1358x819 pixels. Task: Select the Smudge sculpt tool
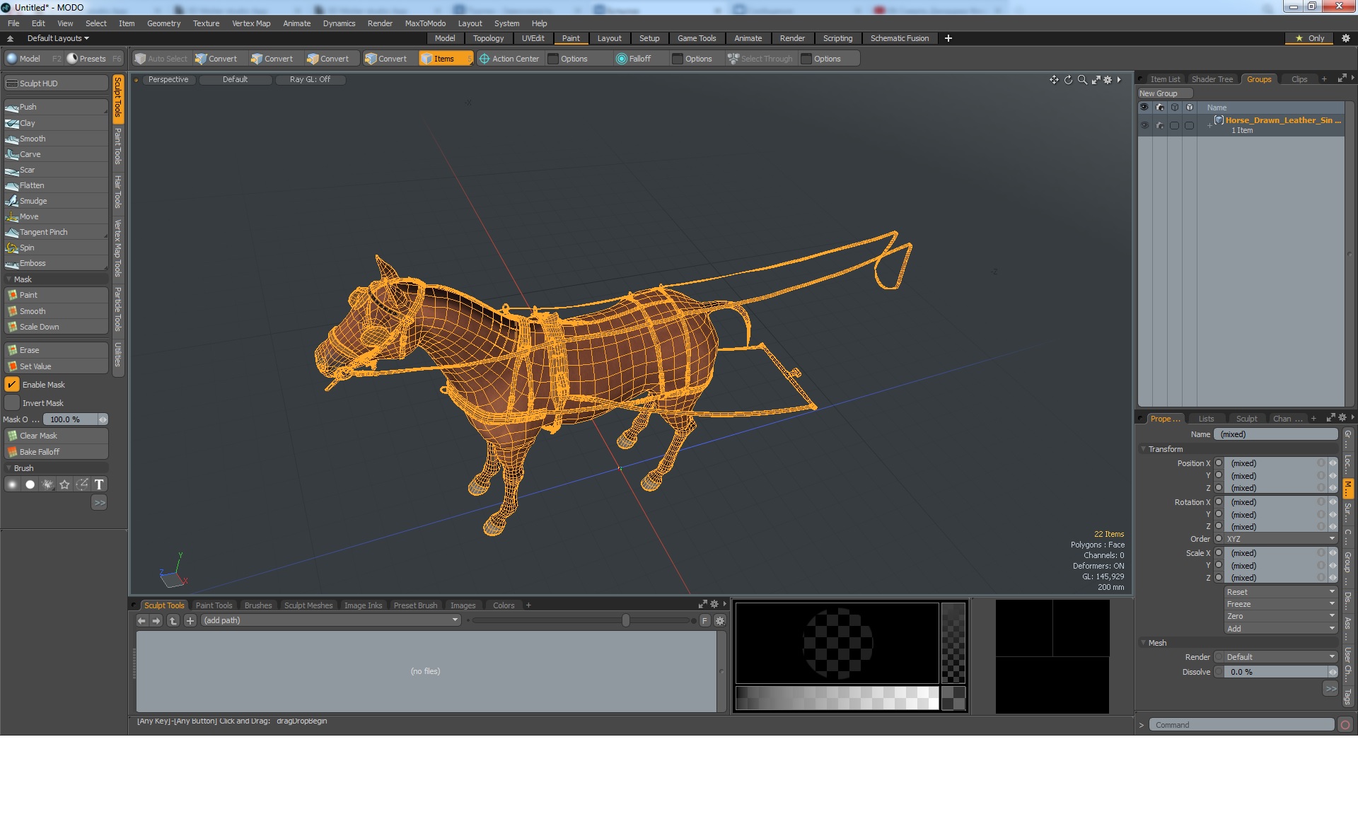[56, 201]
